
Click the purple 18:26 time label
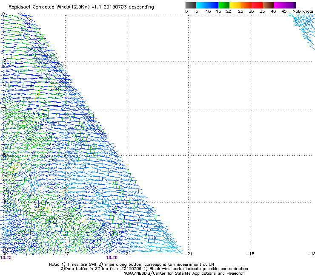tap(112, 258)
